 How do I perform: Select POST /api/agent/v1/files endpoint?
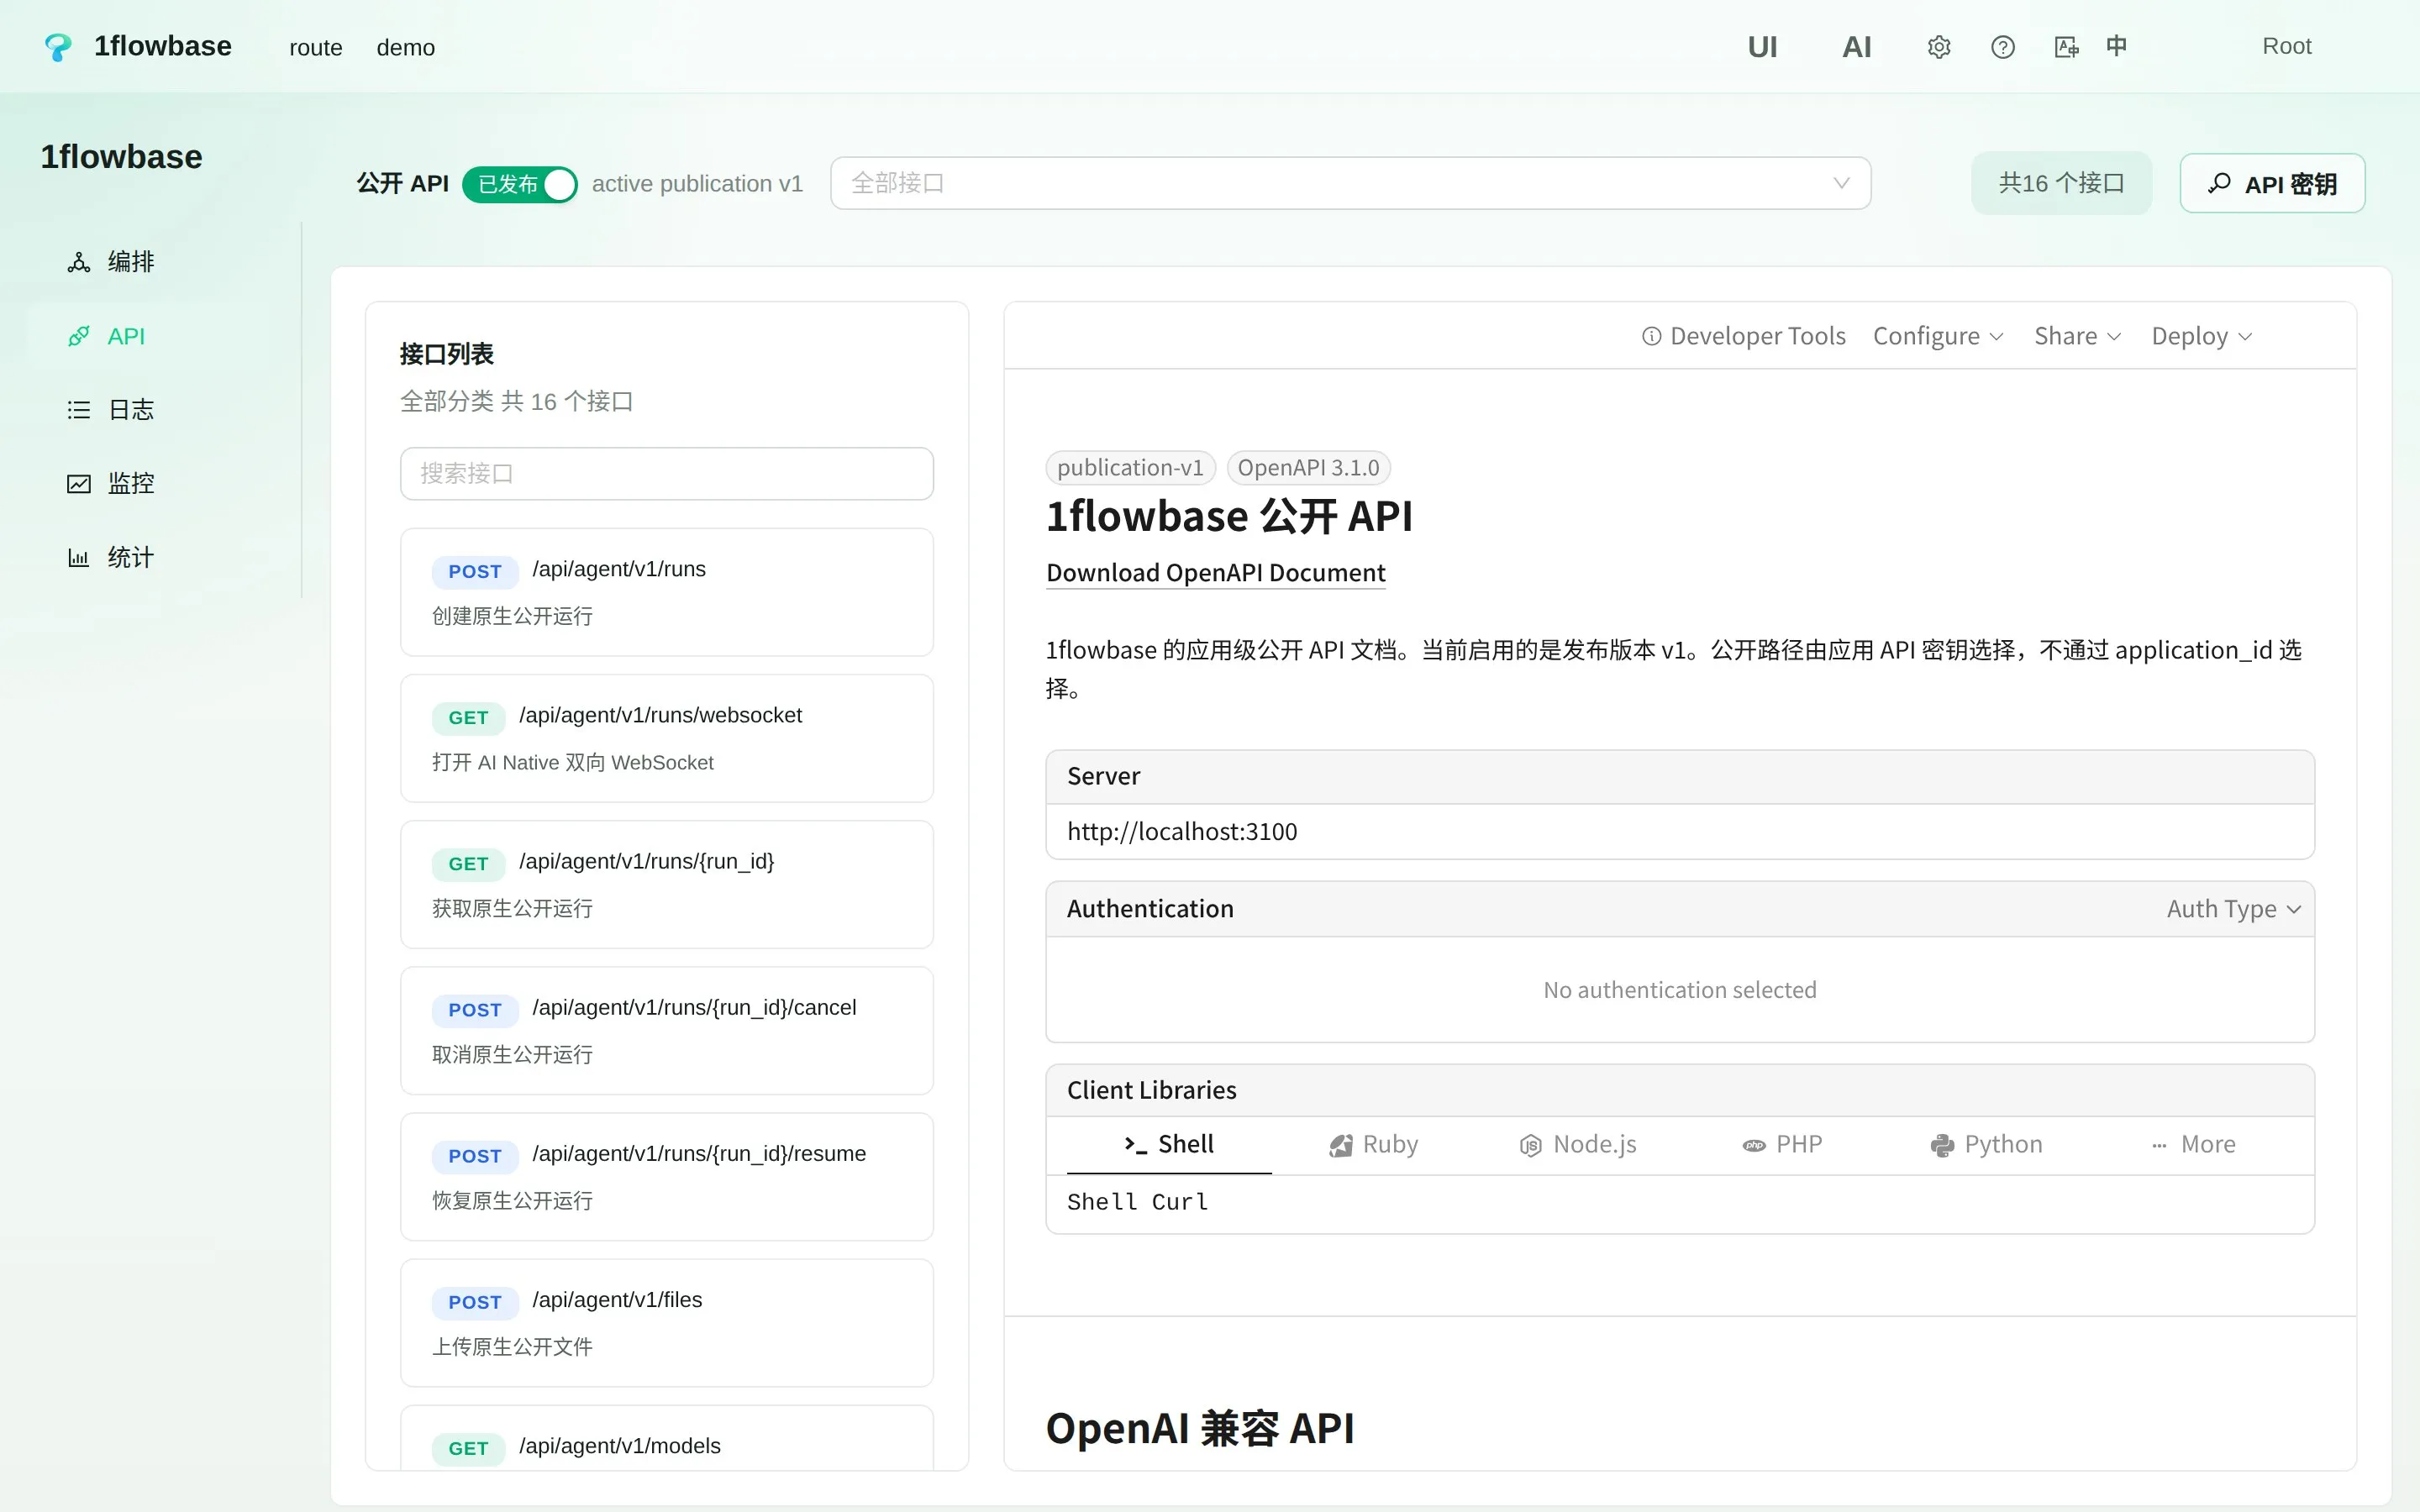pyautogui.click(x=667, y=1322)
